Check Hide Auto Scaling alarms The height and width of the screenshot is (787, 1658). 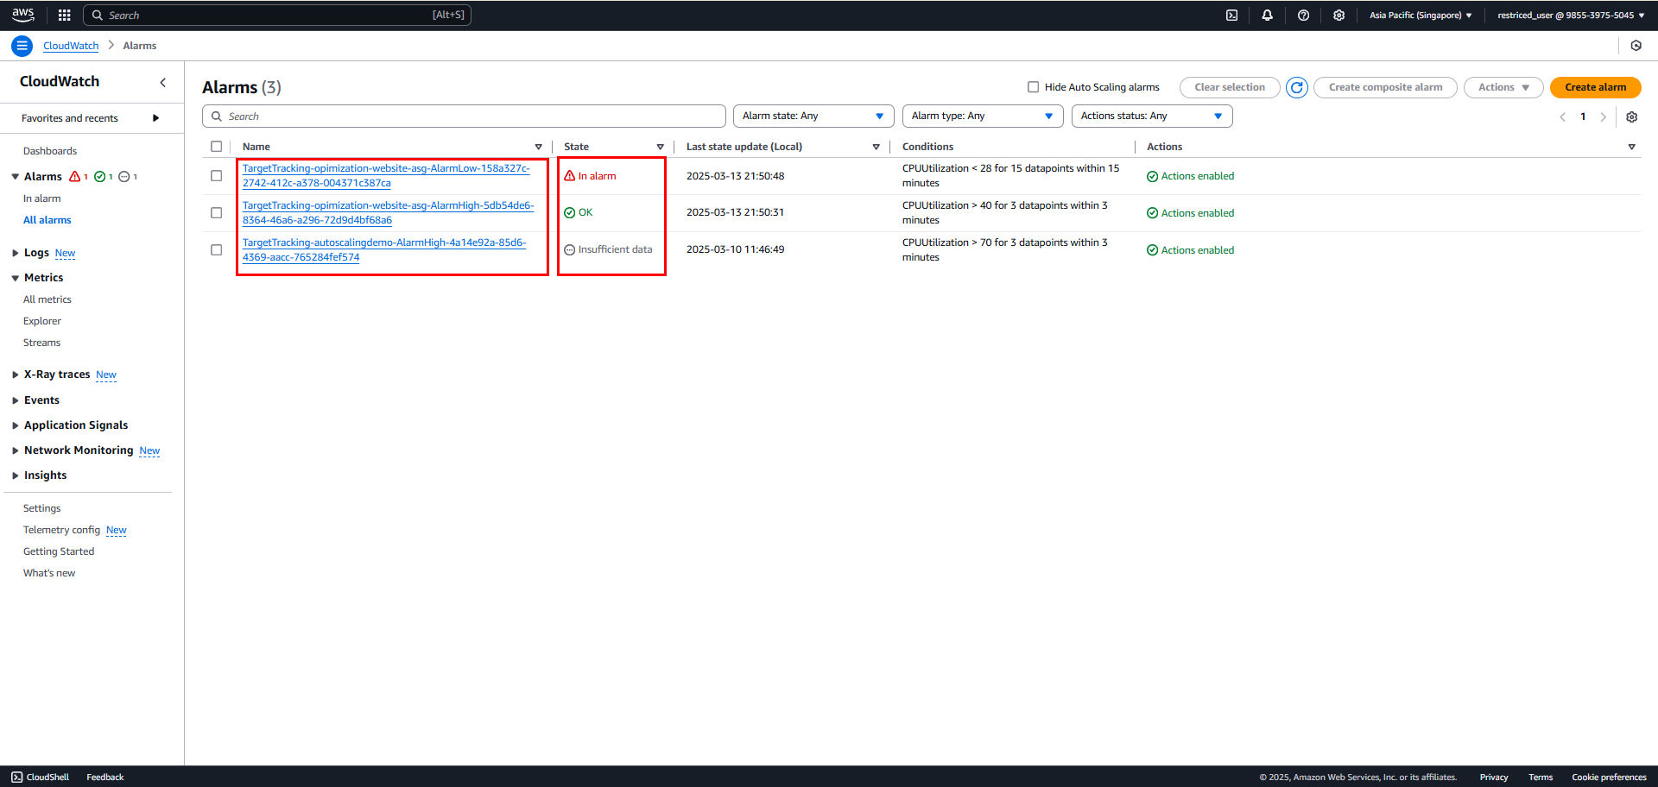pos(1033,87)
